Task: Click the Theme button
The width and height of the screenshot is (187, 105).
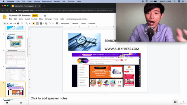Action: point(83,23)
